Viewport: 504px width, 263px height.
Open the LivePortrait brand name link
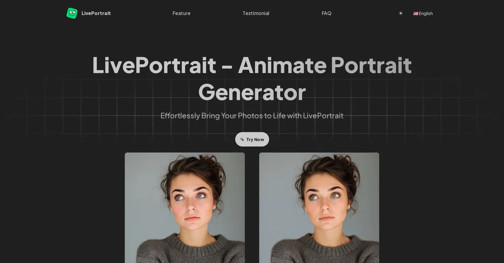click(x=96, y=13)
